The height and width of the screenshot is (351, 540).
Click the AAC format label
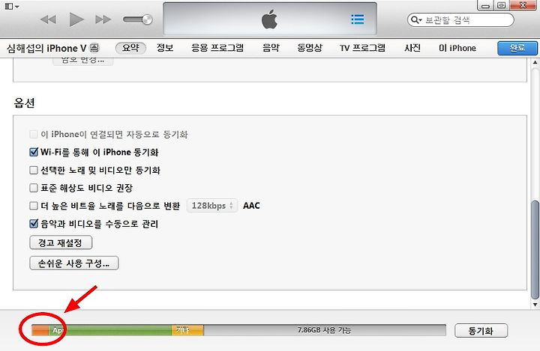tap(251, 206)
